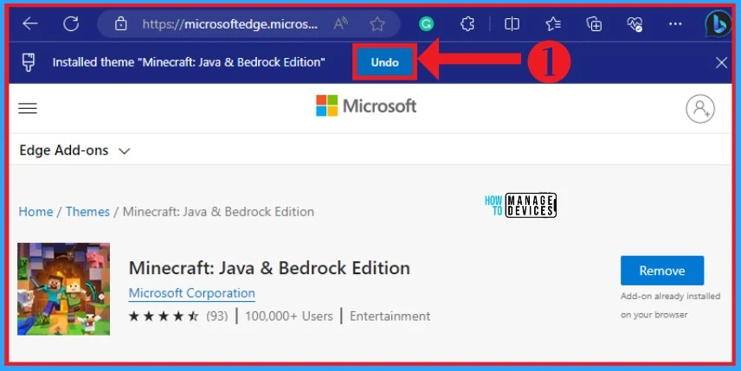Open Bing Copilot sidebar
This screenshot has height=371, width=741.
718,23
